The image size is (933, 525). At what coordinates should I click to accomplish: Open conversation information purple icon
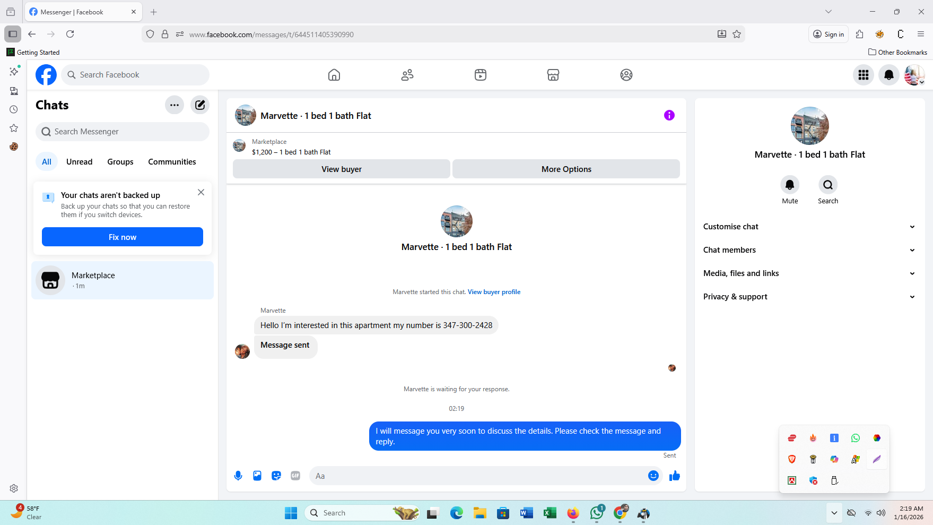[x=669, y=115]
